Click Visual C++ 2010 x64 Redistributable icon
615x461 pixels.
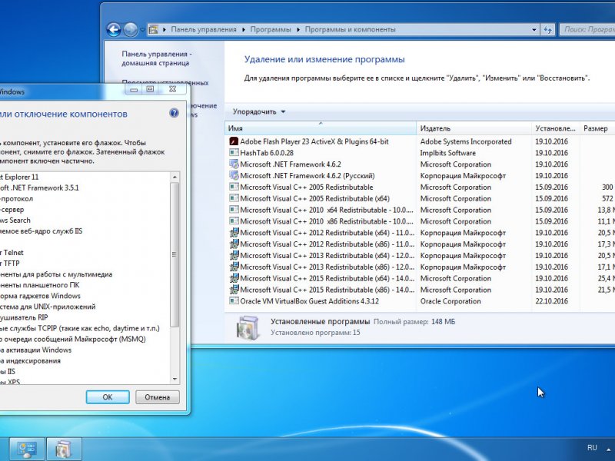pos(234,210)
